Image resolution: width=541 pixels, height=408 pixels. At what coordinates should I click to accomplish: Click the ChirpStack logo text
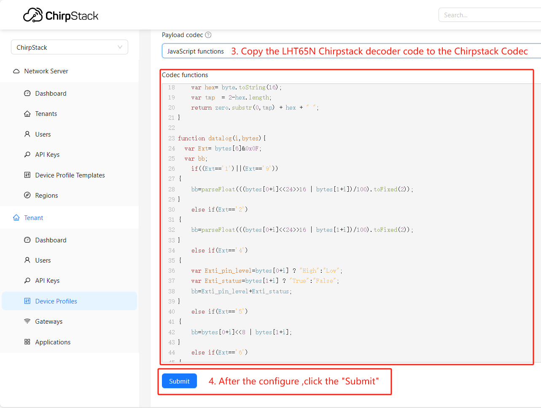point(72,16)
